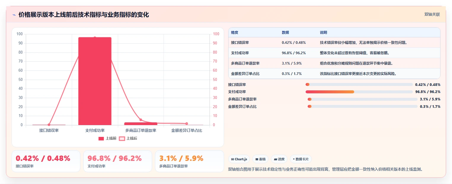Click the 数据卡片 tag
The width and height of the screenshot is (452, 184).
click(301, 159)
